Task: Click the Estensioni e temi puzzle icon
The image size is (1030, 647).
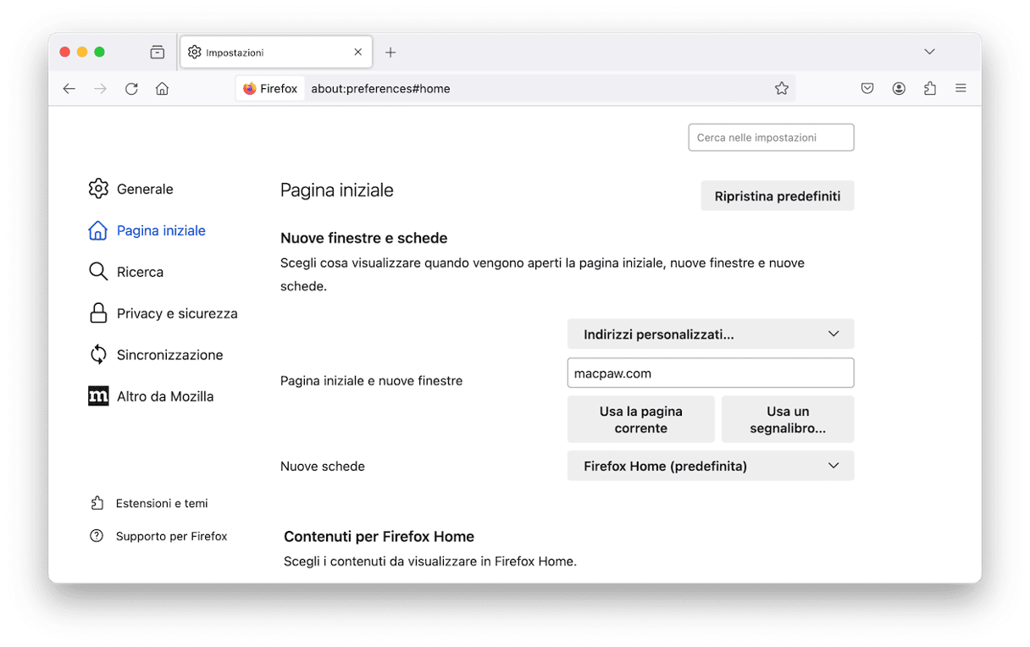Action: pos(97,503)
